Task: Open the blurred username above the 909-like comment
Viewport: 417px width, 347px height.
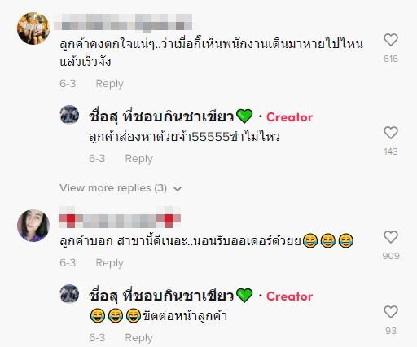Action: (x=120, y=217)
